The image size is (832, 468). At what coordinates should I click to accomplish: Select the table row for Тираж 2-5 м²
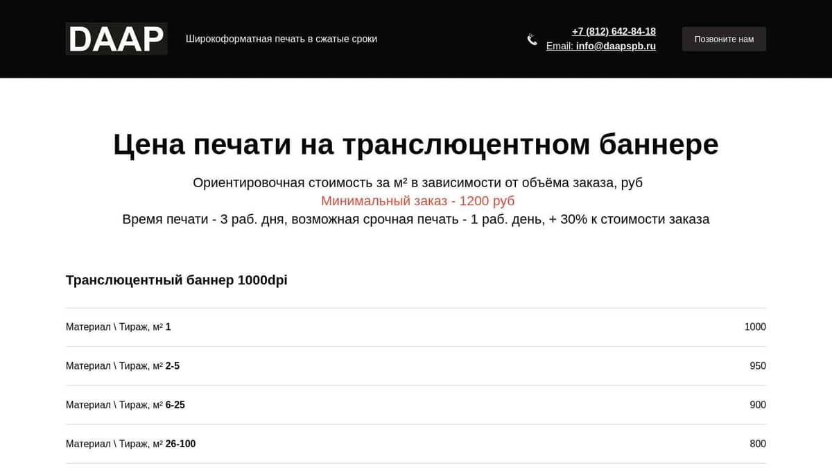tap(416, 365)
